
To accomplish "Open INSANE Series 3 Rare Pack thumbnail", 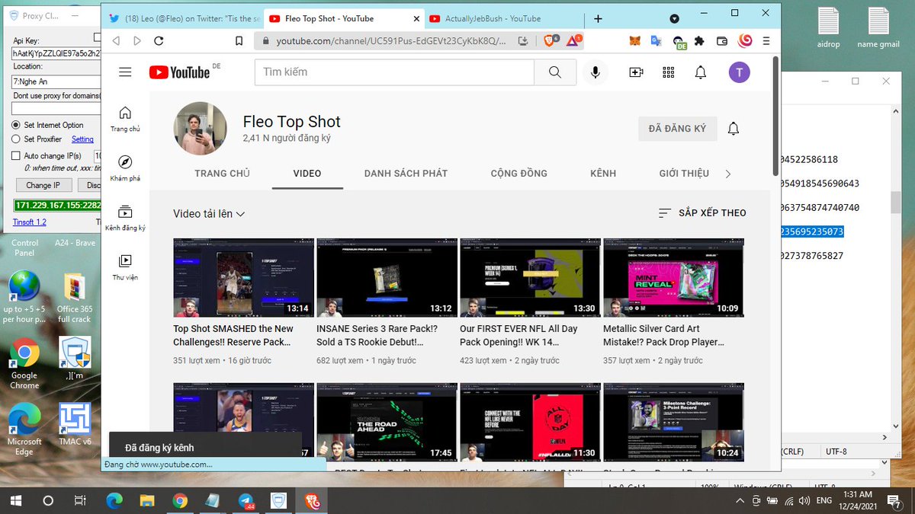I will pos(387,278).
